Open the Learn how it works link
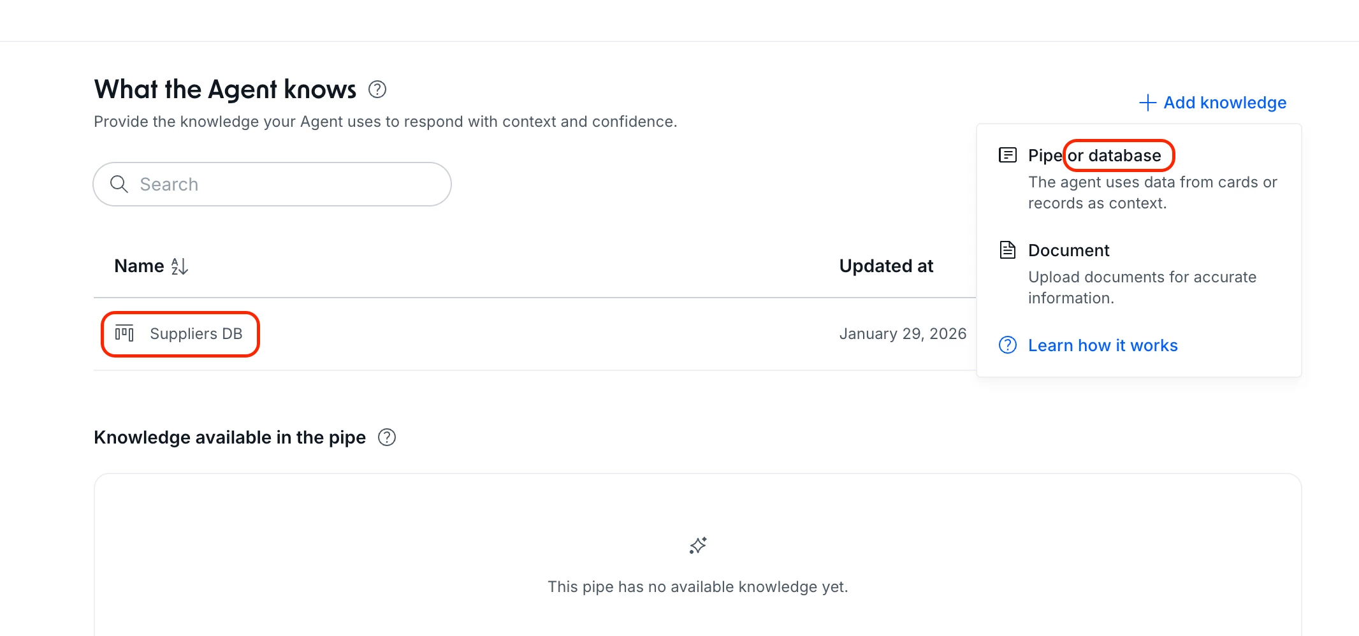 pos(1103,345)
